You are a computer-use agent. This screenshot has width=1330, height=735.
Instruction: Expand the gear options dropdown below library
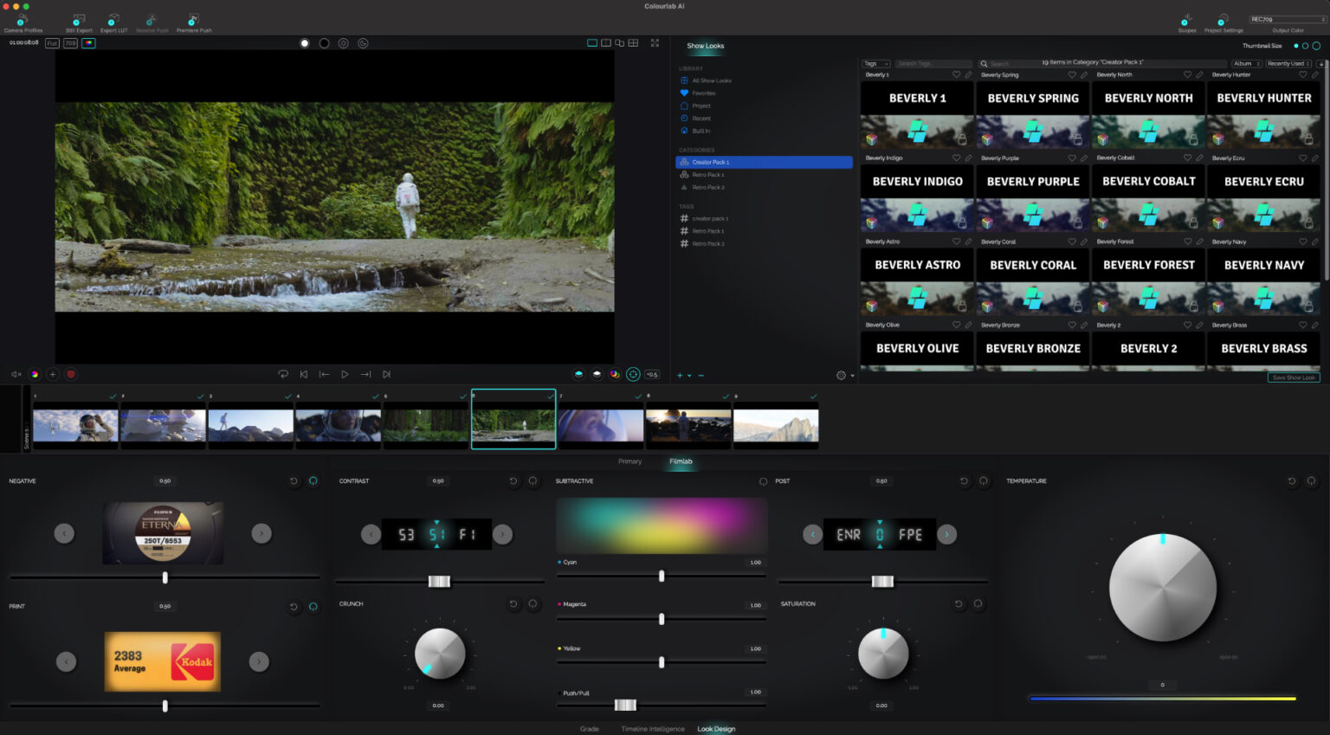[845, 375]
